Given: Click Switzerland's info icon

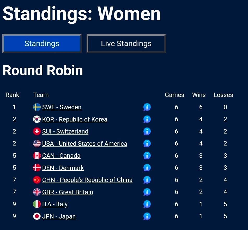Looking at the screenshot, I should point(147,131).
